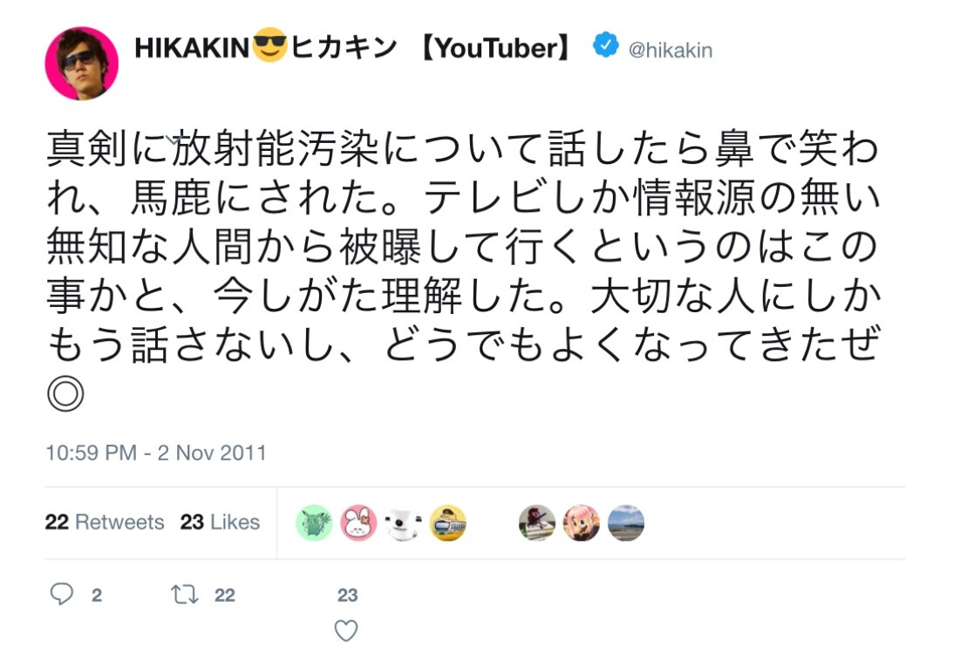
Task: Open HIKAKIN's profile picture
Action: coord(82,63)
